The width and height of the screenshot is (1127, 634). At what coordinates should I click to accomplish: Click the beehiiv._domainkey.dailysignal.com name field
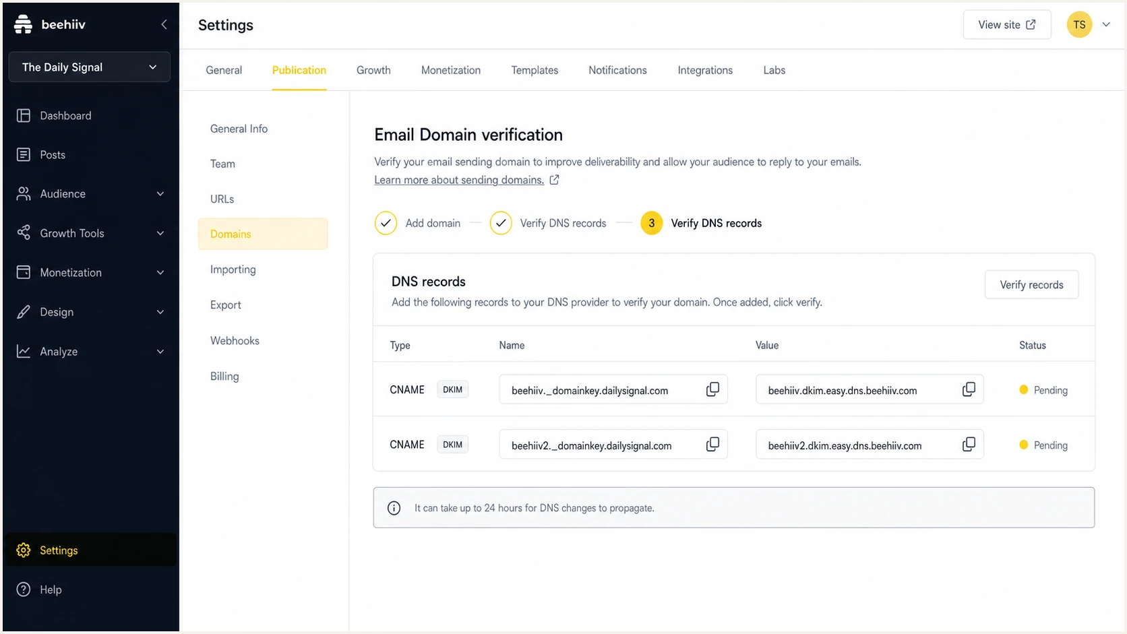point(613,389)
